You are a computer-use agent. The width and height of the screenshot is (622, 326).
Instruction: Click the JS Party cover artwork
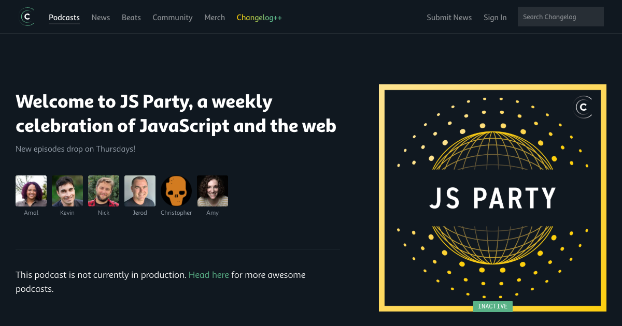pyautogui.click(x=492, y=197)
